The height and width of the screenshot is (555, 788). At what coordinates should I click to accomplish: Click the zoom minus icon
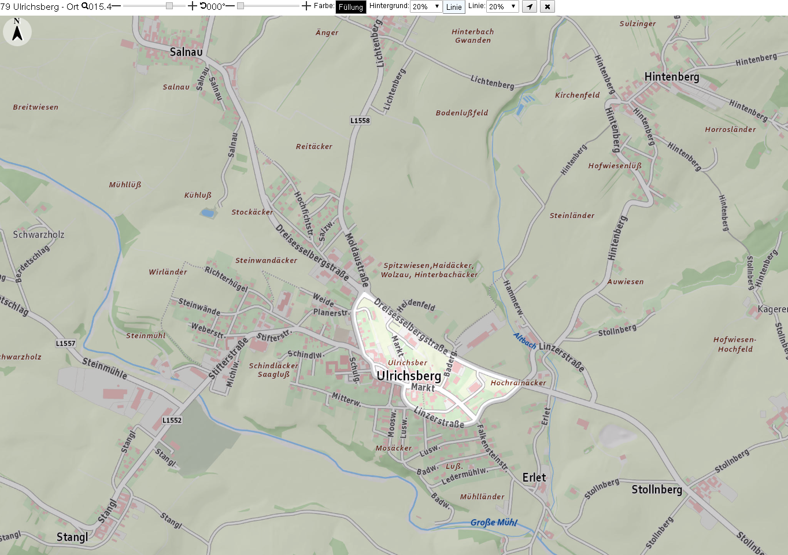[116, 6]
